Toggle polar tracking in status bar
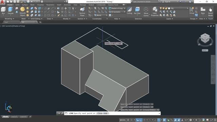The image size is (217, 122). 144,120
